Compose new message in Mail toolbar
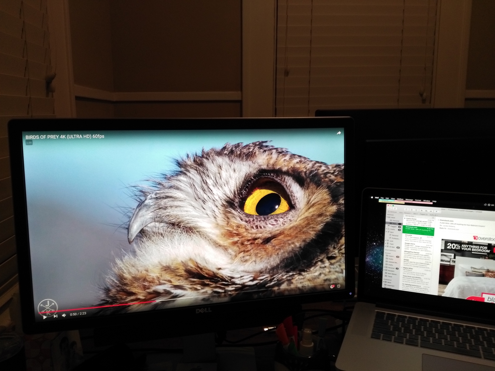This screenshot has height=371, width=495. pos(395,208)
